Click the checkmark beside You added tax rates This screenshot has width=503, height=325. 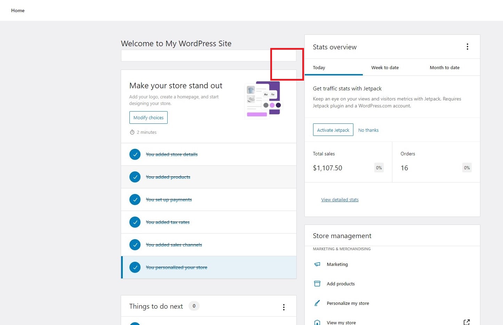point(135,222)
